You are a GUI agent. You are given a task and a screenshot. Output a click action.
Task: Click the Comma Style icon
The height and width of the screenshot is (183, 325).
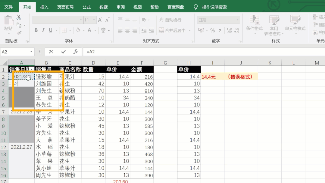220,30
